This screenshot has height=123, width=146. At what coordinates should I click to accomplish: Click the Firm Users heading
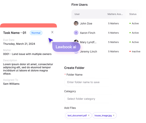pyautogui.click(x=79, y=5)
